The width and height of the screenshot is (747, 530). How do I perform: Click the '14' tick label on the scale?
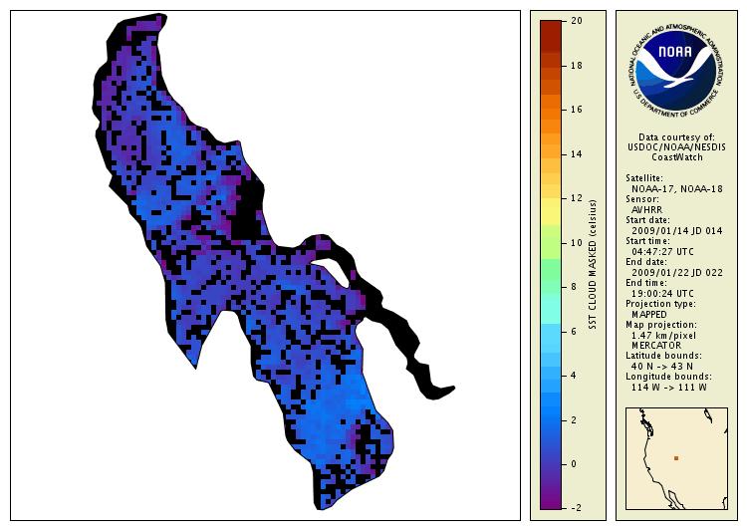point(577,154)
